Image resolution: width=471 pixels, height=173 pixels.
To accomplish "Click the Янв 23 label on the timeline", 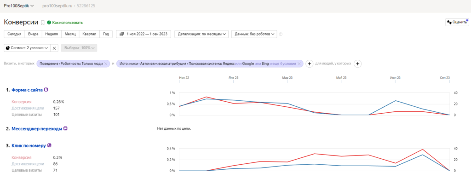I will [233, 78].
